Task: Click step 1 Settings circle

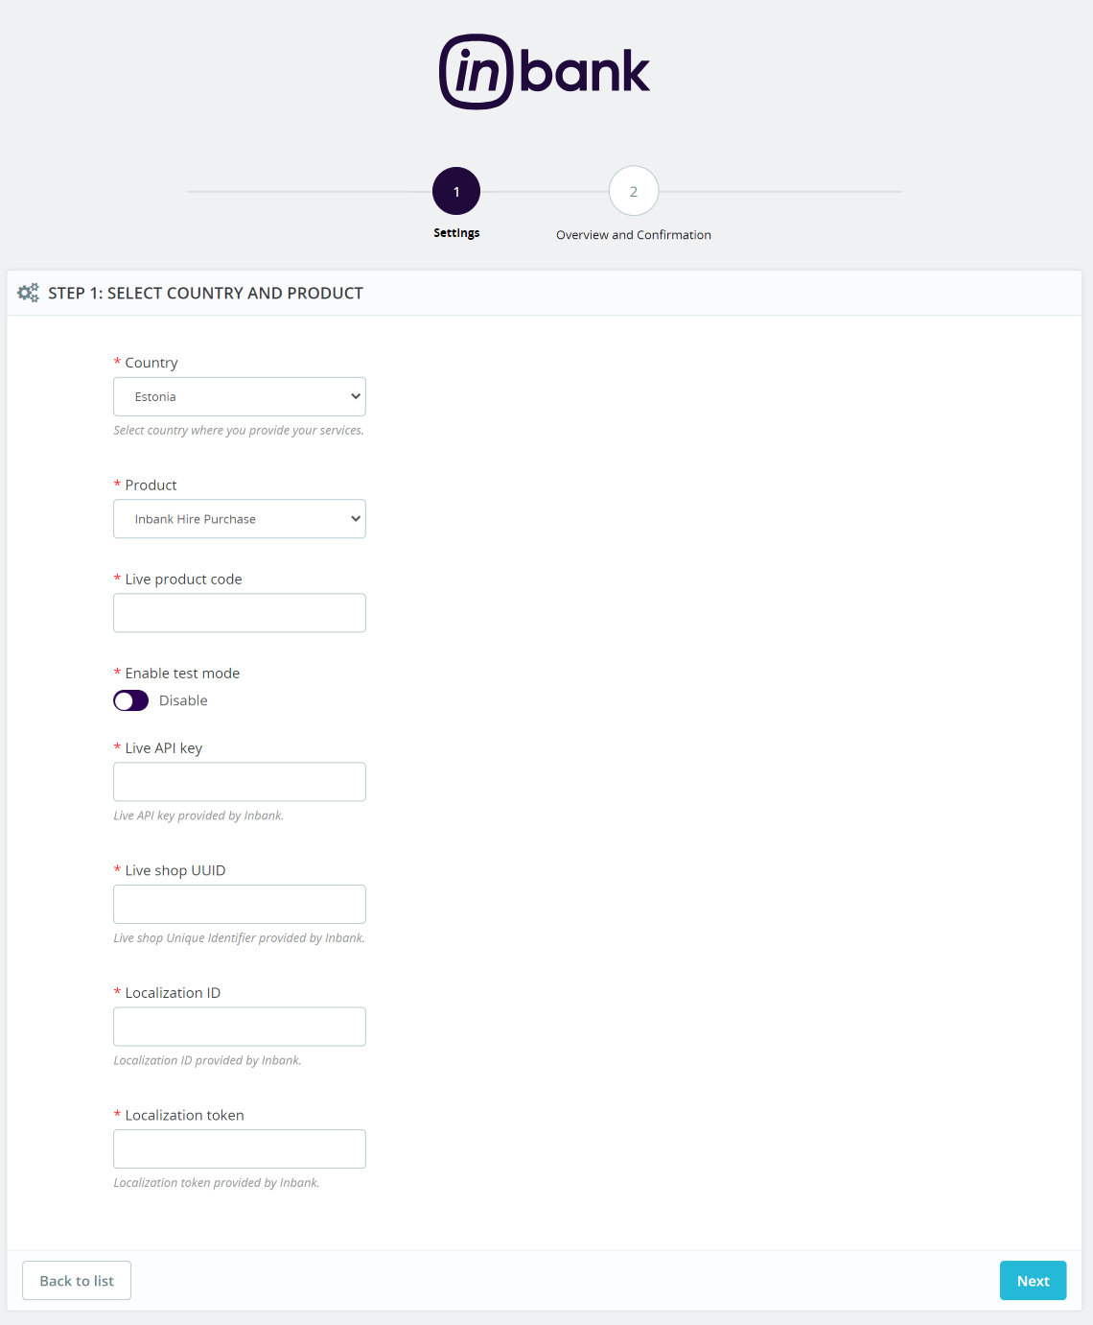Action: coord(456,192)
